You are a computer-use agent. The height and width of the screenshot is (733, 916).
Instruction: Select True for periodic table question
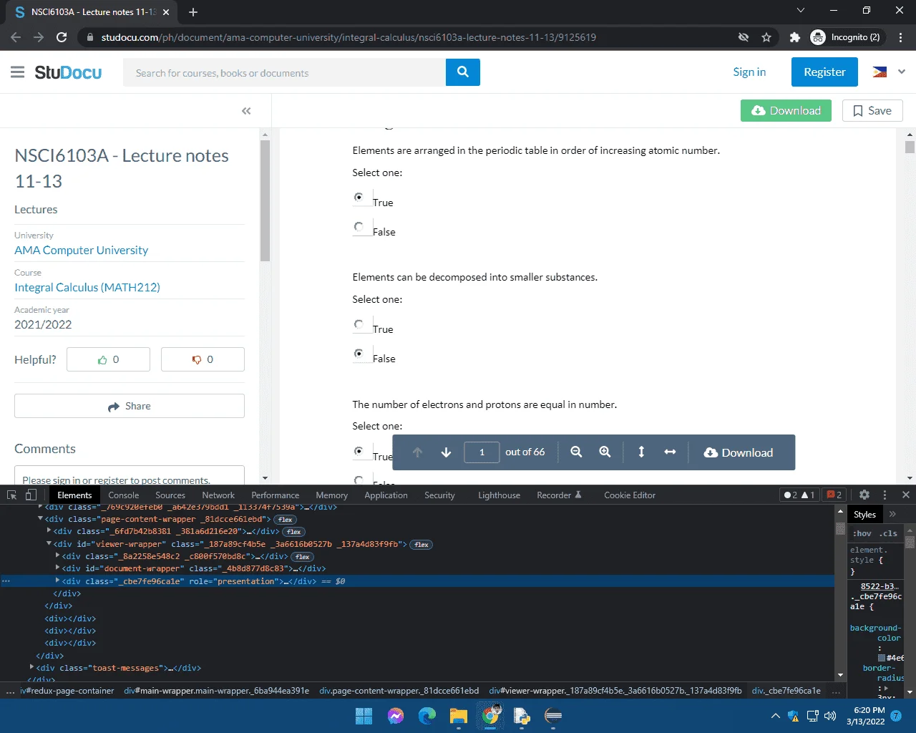tap(359, 197)
